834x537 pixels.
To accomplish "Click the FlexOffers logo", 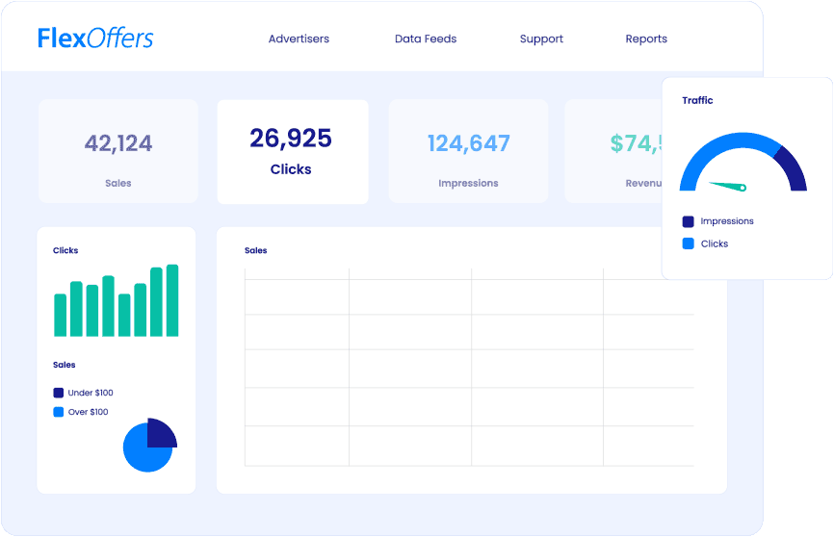I will [x=95, y=38].
